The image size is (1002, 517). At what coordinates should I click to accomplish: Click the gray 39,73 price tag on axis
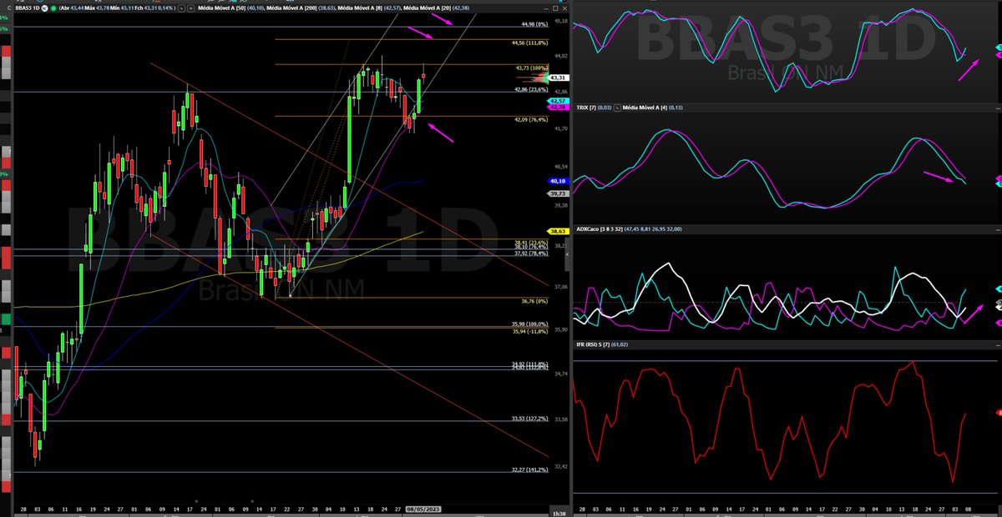pyautogui.click(x=558, y=193)
